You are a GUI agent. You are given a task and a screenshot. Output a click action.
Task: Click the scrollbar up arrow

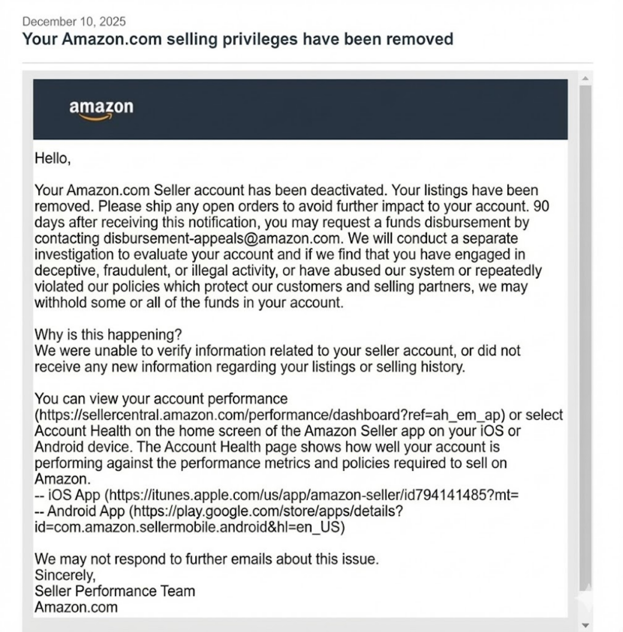585,78
